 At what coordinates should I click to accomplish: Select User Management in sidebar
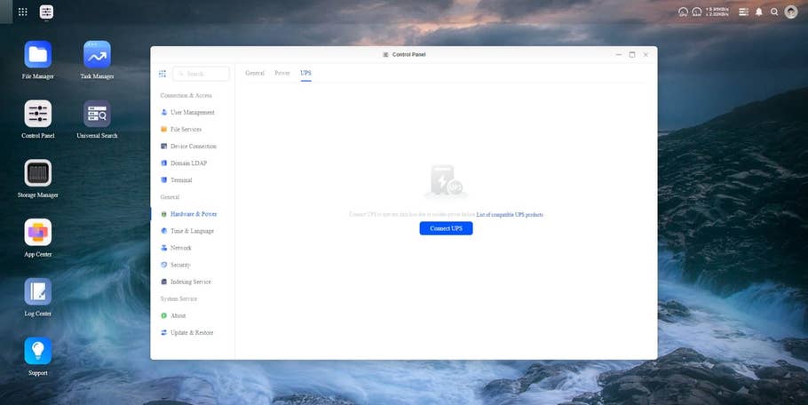tap(192, 113)
